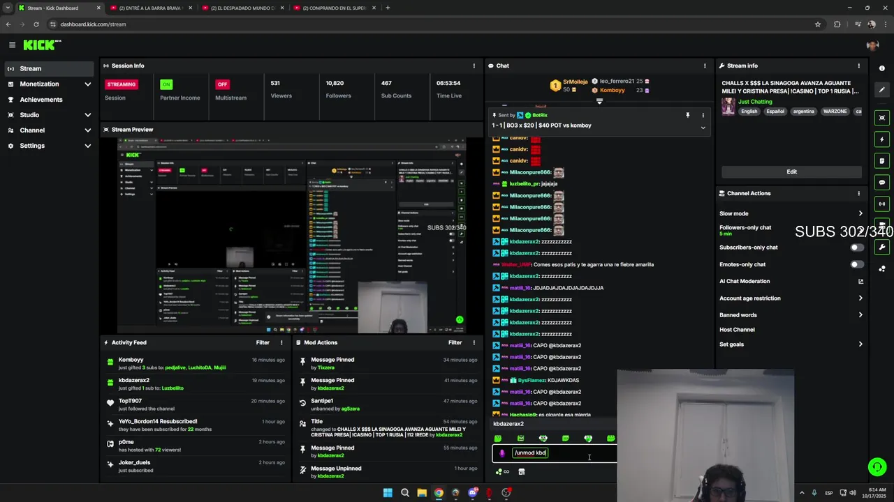This screenshot has width=894, height=502.
Task: Open Account age restriction arrow
Action: pos(860,298)
